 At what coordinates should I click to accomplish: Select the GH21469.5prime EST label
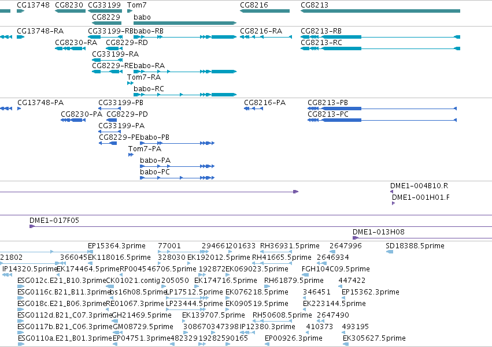[142, 316]
